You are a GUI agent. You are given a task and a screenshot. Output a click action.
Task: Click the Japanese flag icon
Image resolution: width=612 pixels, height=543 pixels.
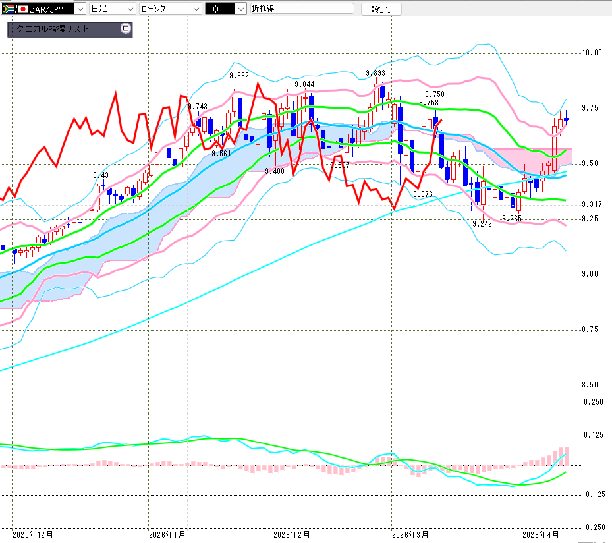pyautogui.click(x=22, y=9)
